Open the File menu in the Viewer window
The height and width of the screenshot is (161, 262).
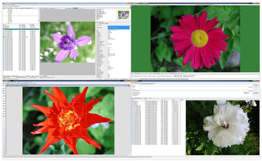tap(4, 5)
